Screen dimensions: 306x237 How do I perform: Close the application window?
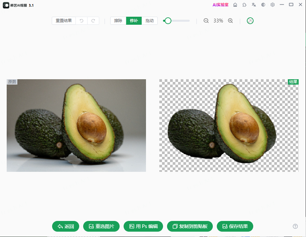301,4
